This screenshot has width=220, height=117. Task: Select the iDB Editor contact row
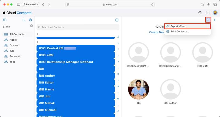pos(76,82)
